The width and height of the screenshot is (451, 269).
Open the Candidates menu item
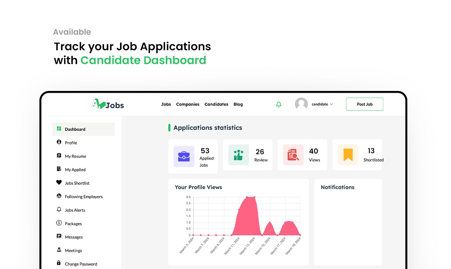216,104
